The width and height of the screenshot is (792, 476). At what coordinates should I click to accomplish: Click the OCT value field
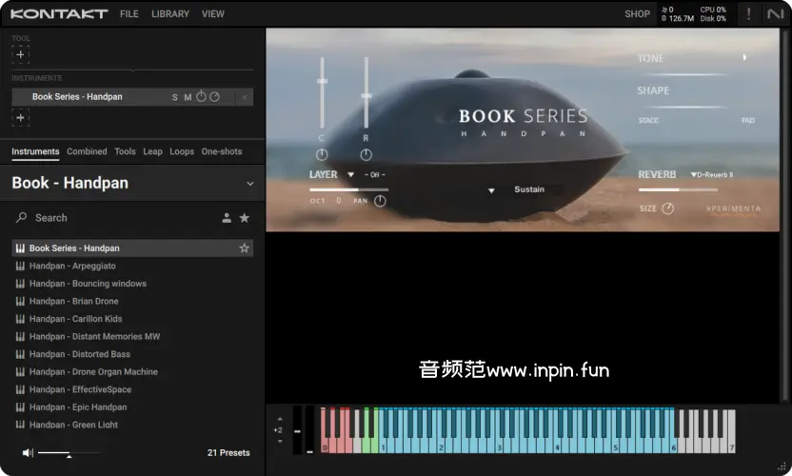tap(339, 201)
